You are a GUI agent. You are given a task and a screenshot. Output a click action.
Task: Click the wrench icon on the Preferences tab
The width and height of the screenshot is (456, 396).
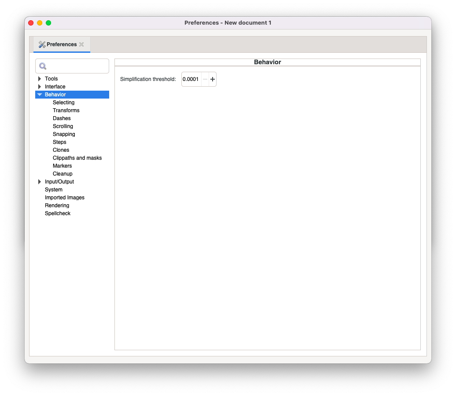(x=43, y=44)
